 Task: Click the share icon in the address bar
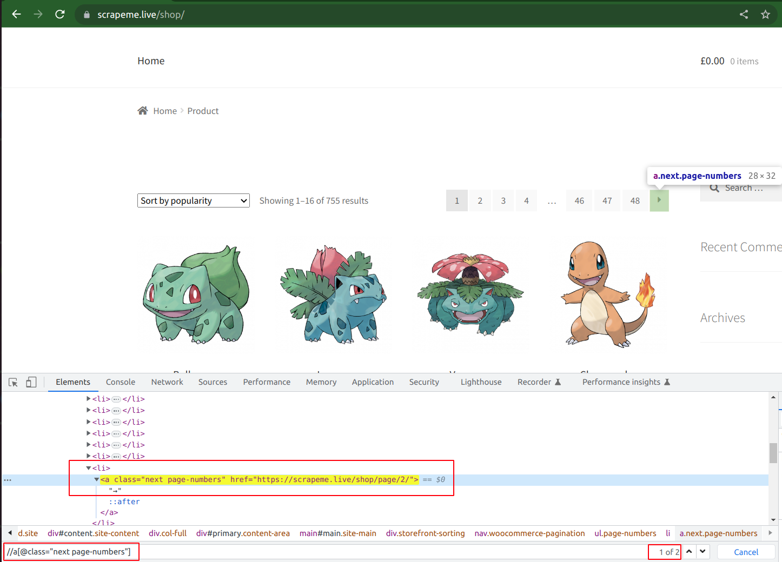[744, 14]
